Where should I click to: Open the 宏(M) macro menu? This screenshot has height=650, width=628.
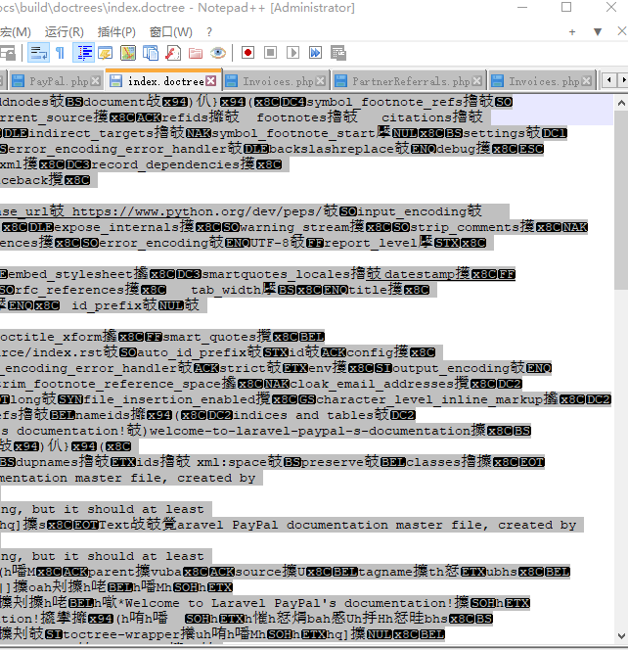click(x=16, y=31)
